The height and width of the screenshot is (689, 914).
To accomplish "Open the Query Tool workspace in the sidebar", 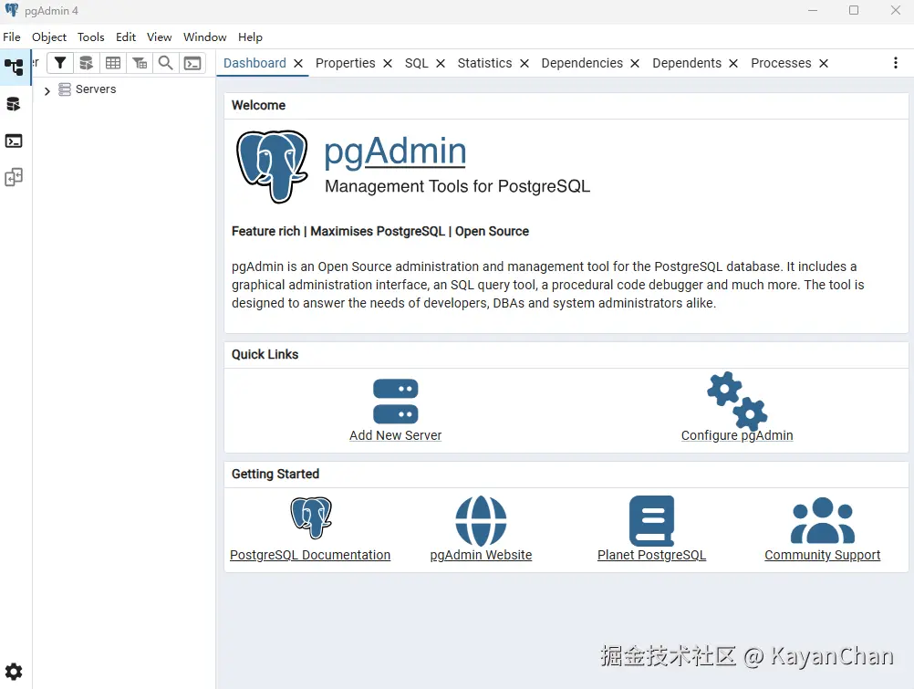I will (x=14, y=104).
